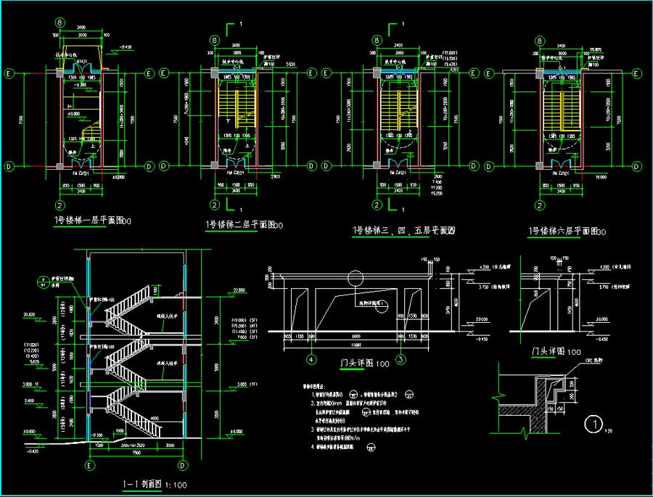Click axis bubble D below the section drawing
This screenshot has width=653, height=497.
pos(183,465)
